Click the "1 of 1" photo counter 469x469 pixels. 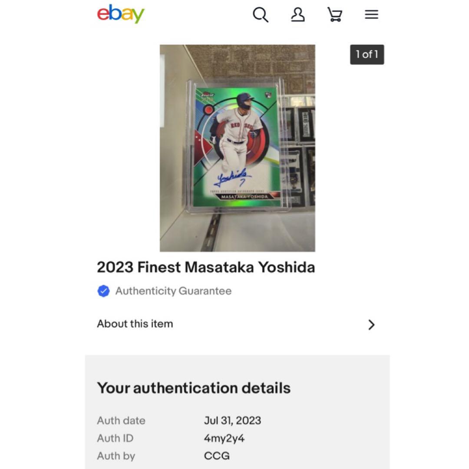pyautogui.click(x=367, y=54)
